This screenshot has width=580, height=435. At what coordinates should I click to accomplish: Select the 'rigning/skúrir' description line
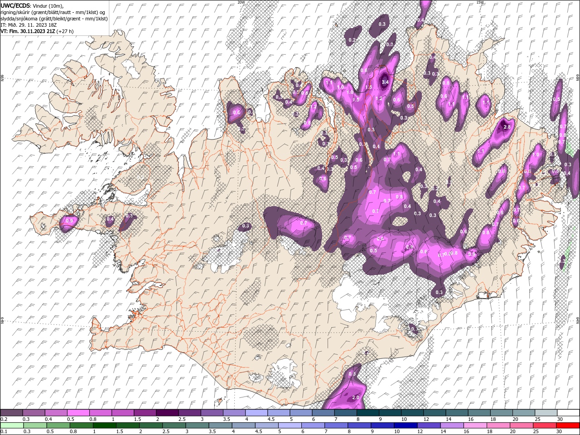click(x=53, y=12)
